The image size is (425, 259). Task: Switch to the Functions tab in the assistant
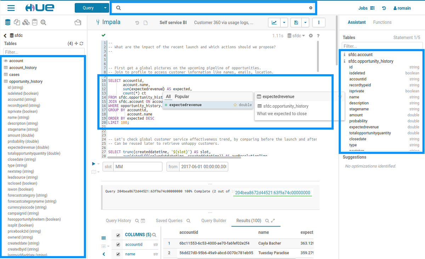click(382, 22)
